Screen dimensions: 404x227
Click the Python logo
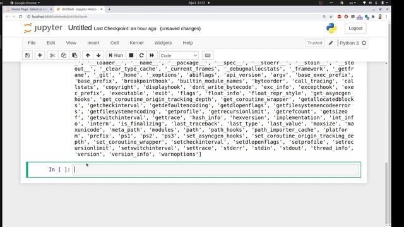331,28
